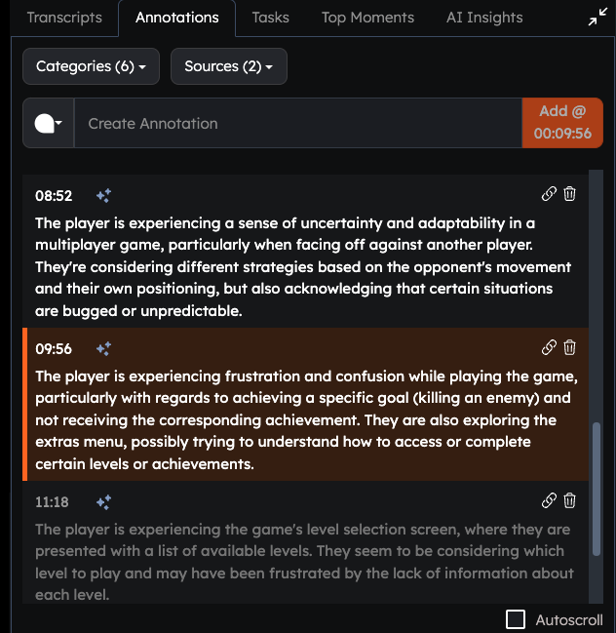This screenshot has width=616, height=633.
Task: Click Add @ 00:09:56 button
Action: [x=562, y=123]
